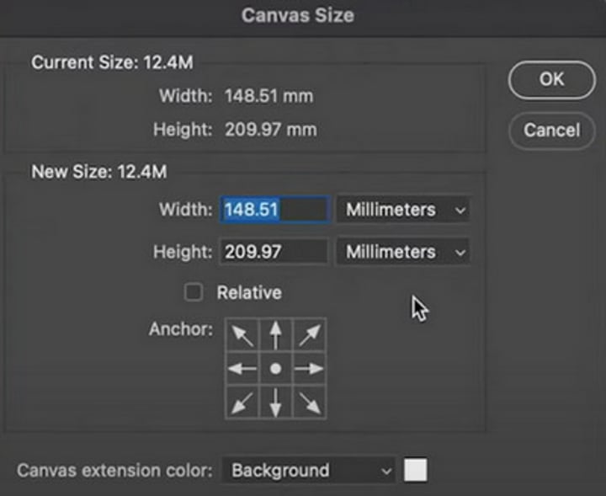This screenshot has height=496, width=606.
Task: Set anchor to bottom-left arrow
Action: click(242, 402)
